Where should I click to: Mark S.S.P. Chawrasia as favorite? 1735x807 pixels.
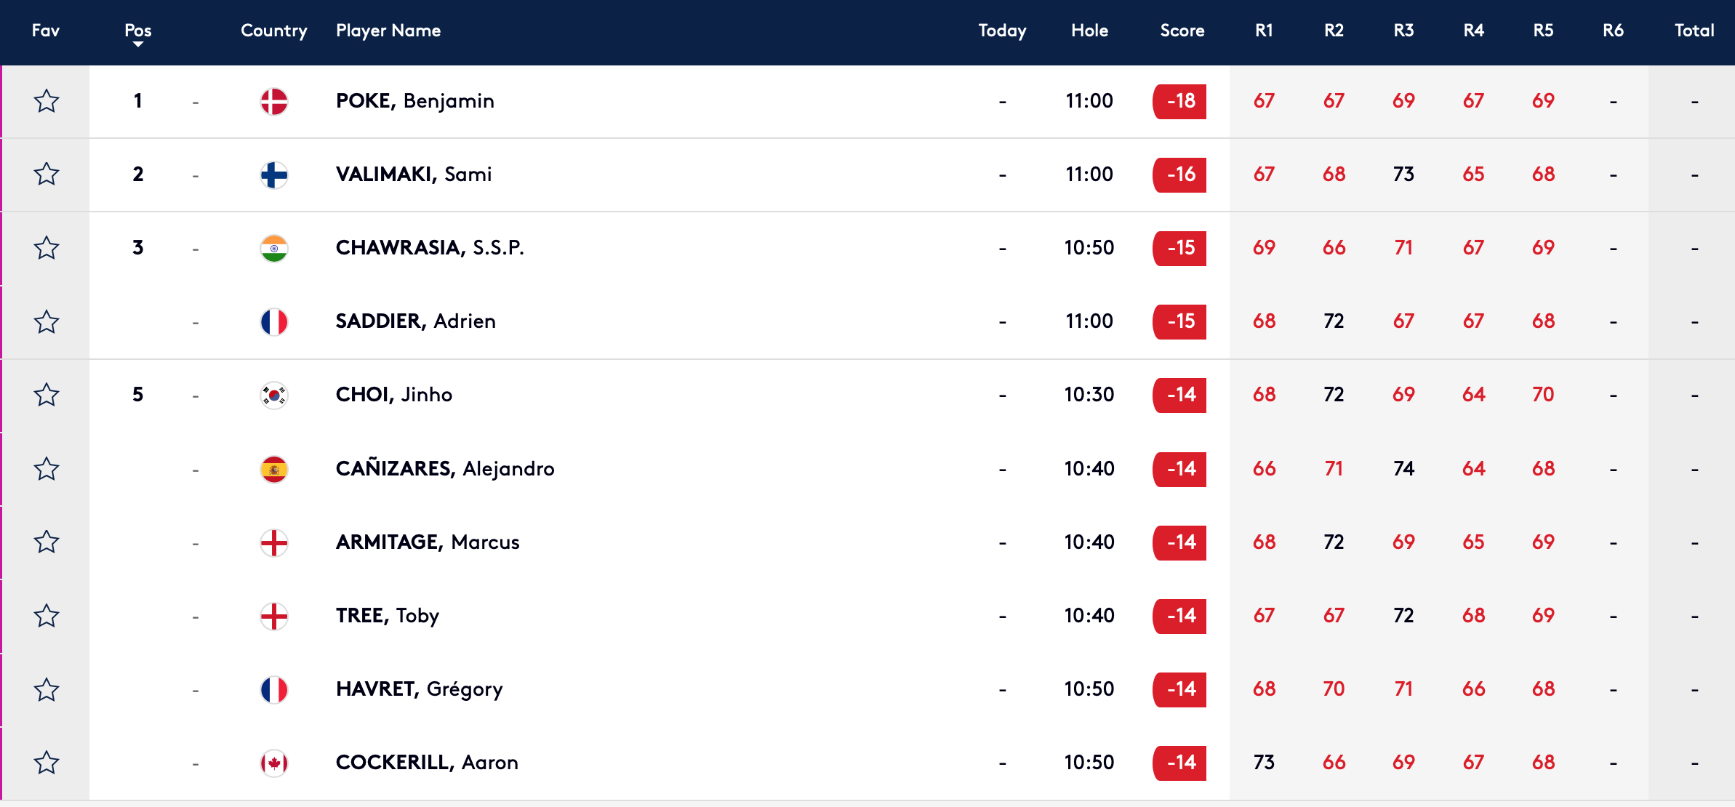click(x=47, y=248)
